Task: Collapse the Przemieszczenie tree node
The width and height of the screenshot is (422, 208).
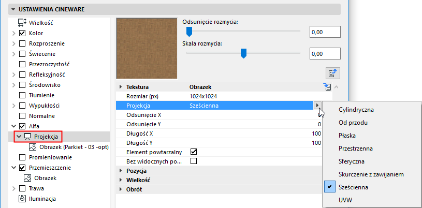Action: 14,168
